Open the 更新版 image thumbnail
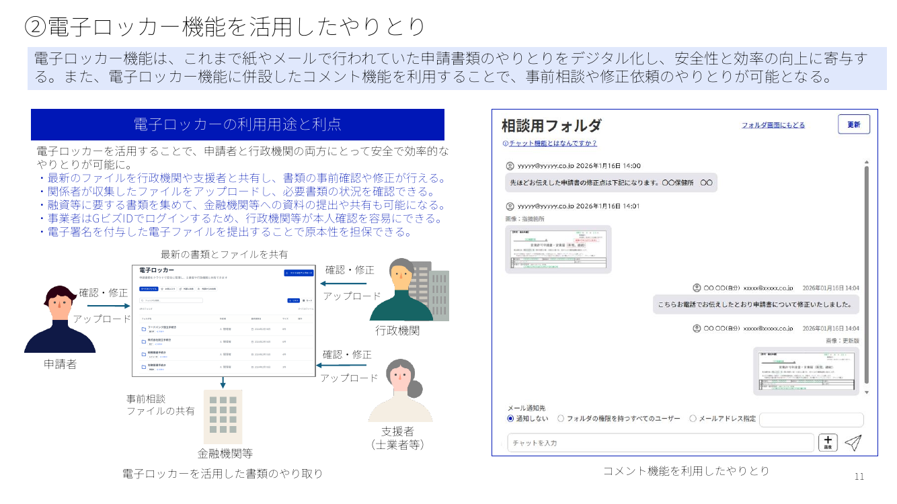 (806, 372)
